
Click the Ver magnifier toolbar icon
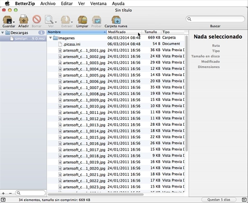[49, 20]
